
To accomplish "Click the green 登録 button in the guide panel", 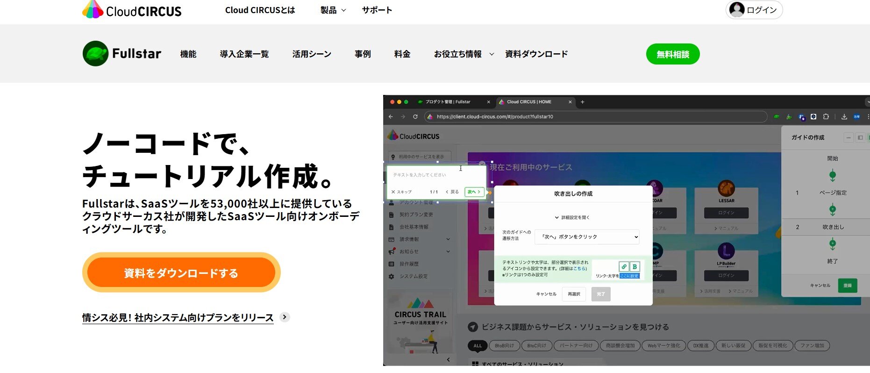I will click(848, 285).
